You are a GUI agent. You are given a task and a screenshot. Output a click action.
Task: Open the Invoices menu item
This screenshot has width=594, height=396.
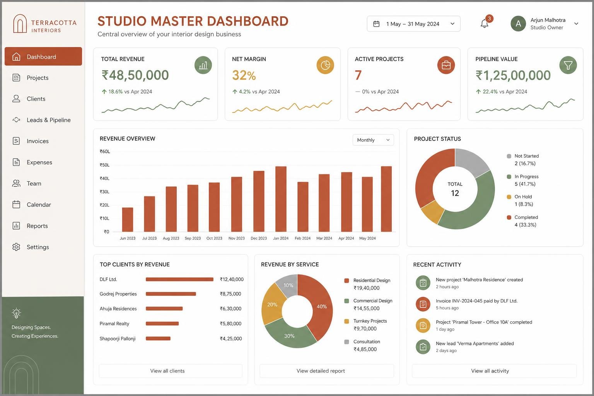pos(43,141)
